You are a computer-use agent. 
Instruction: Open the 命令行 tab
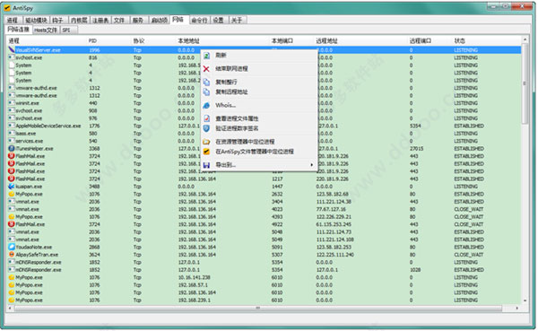pyautogui.click(x=199, y=21)
